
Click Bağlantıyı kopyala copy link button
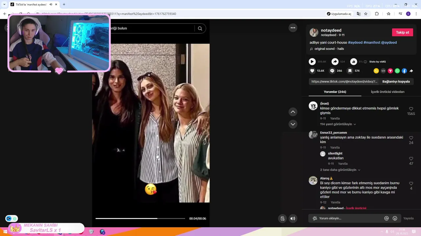point(396,82)
